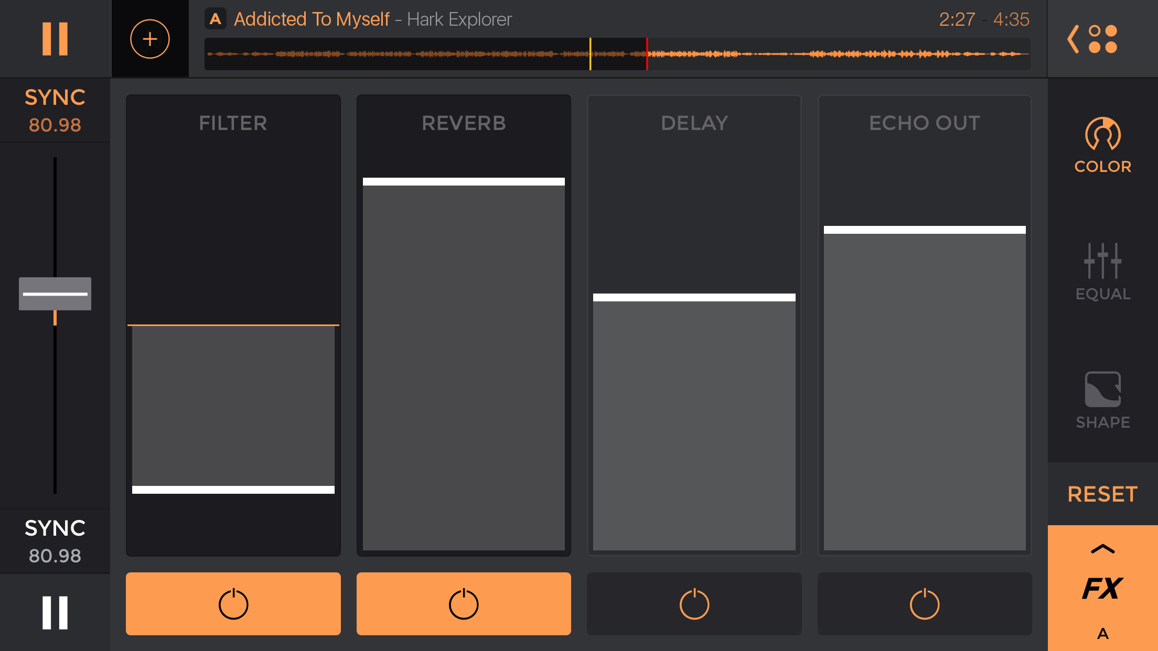Collapse the FX panel using up chevron
This screenshot has height=651, width=1158.
coord(1102,549)
